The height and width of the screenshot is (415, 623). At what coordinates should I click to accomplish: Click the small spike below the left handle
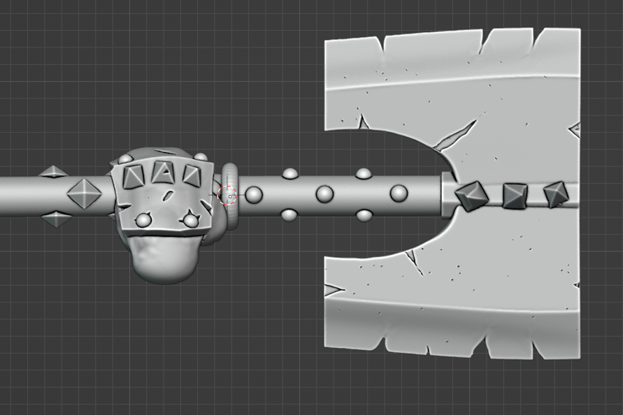pyautogui.click(x=56, y=219)
